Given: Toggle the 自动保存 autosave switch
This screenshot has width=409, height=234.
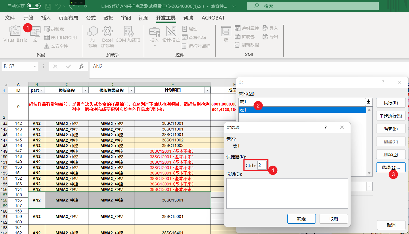Looking at the screenshot, I should click(x=34, y=6).
